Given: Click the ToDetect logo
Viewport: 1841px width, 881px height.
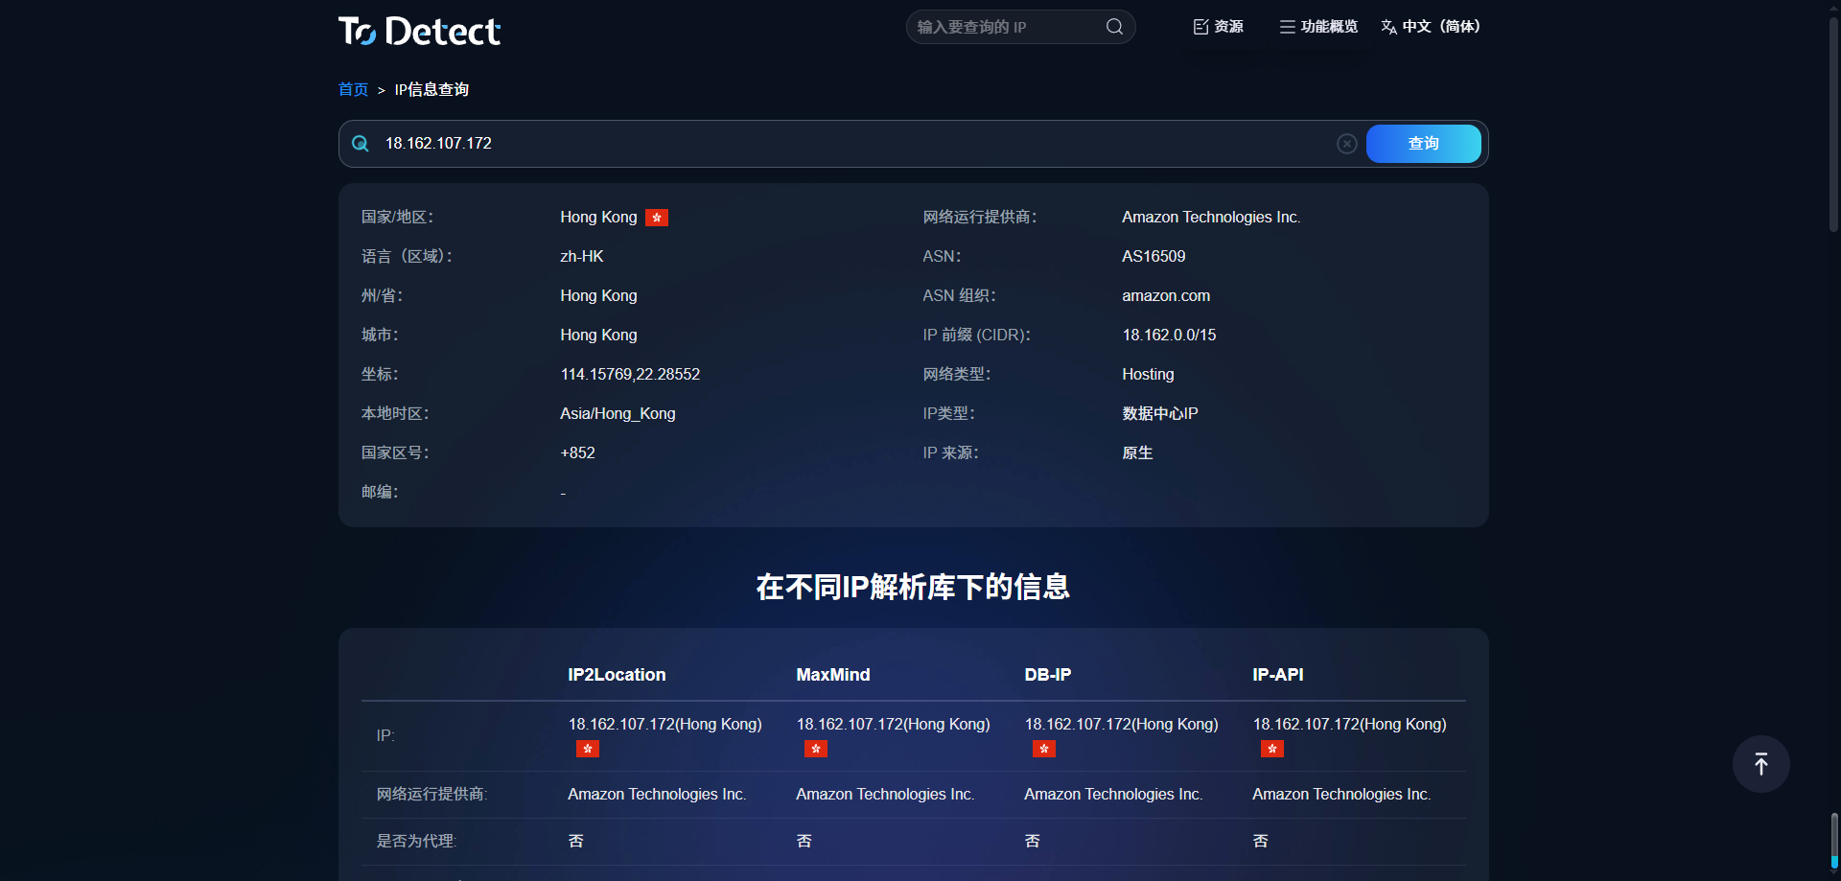Looking at the screenshot, I should pyautogui.click(x=419, y=31).
